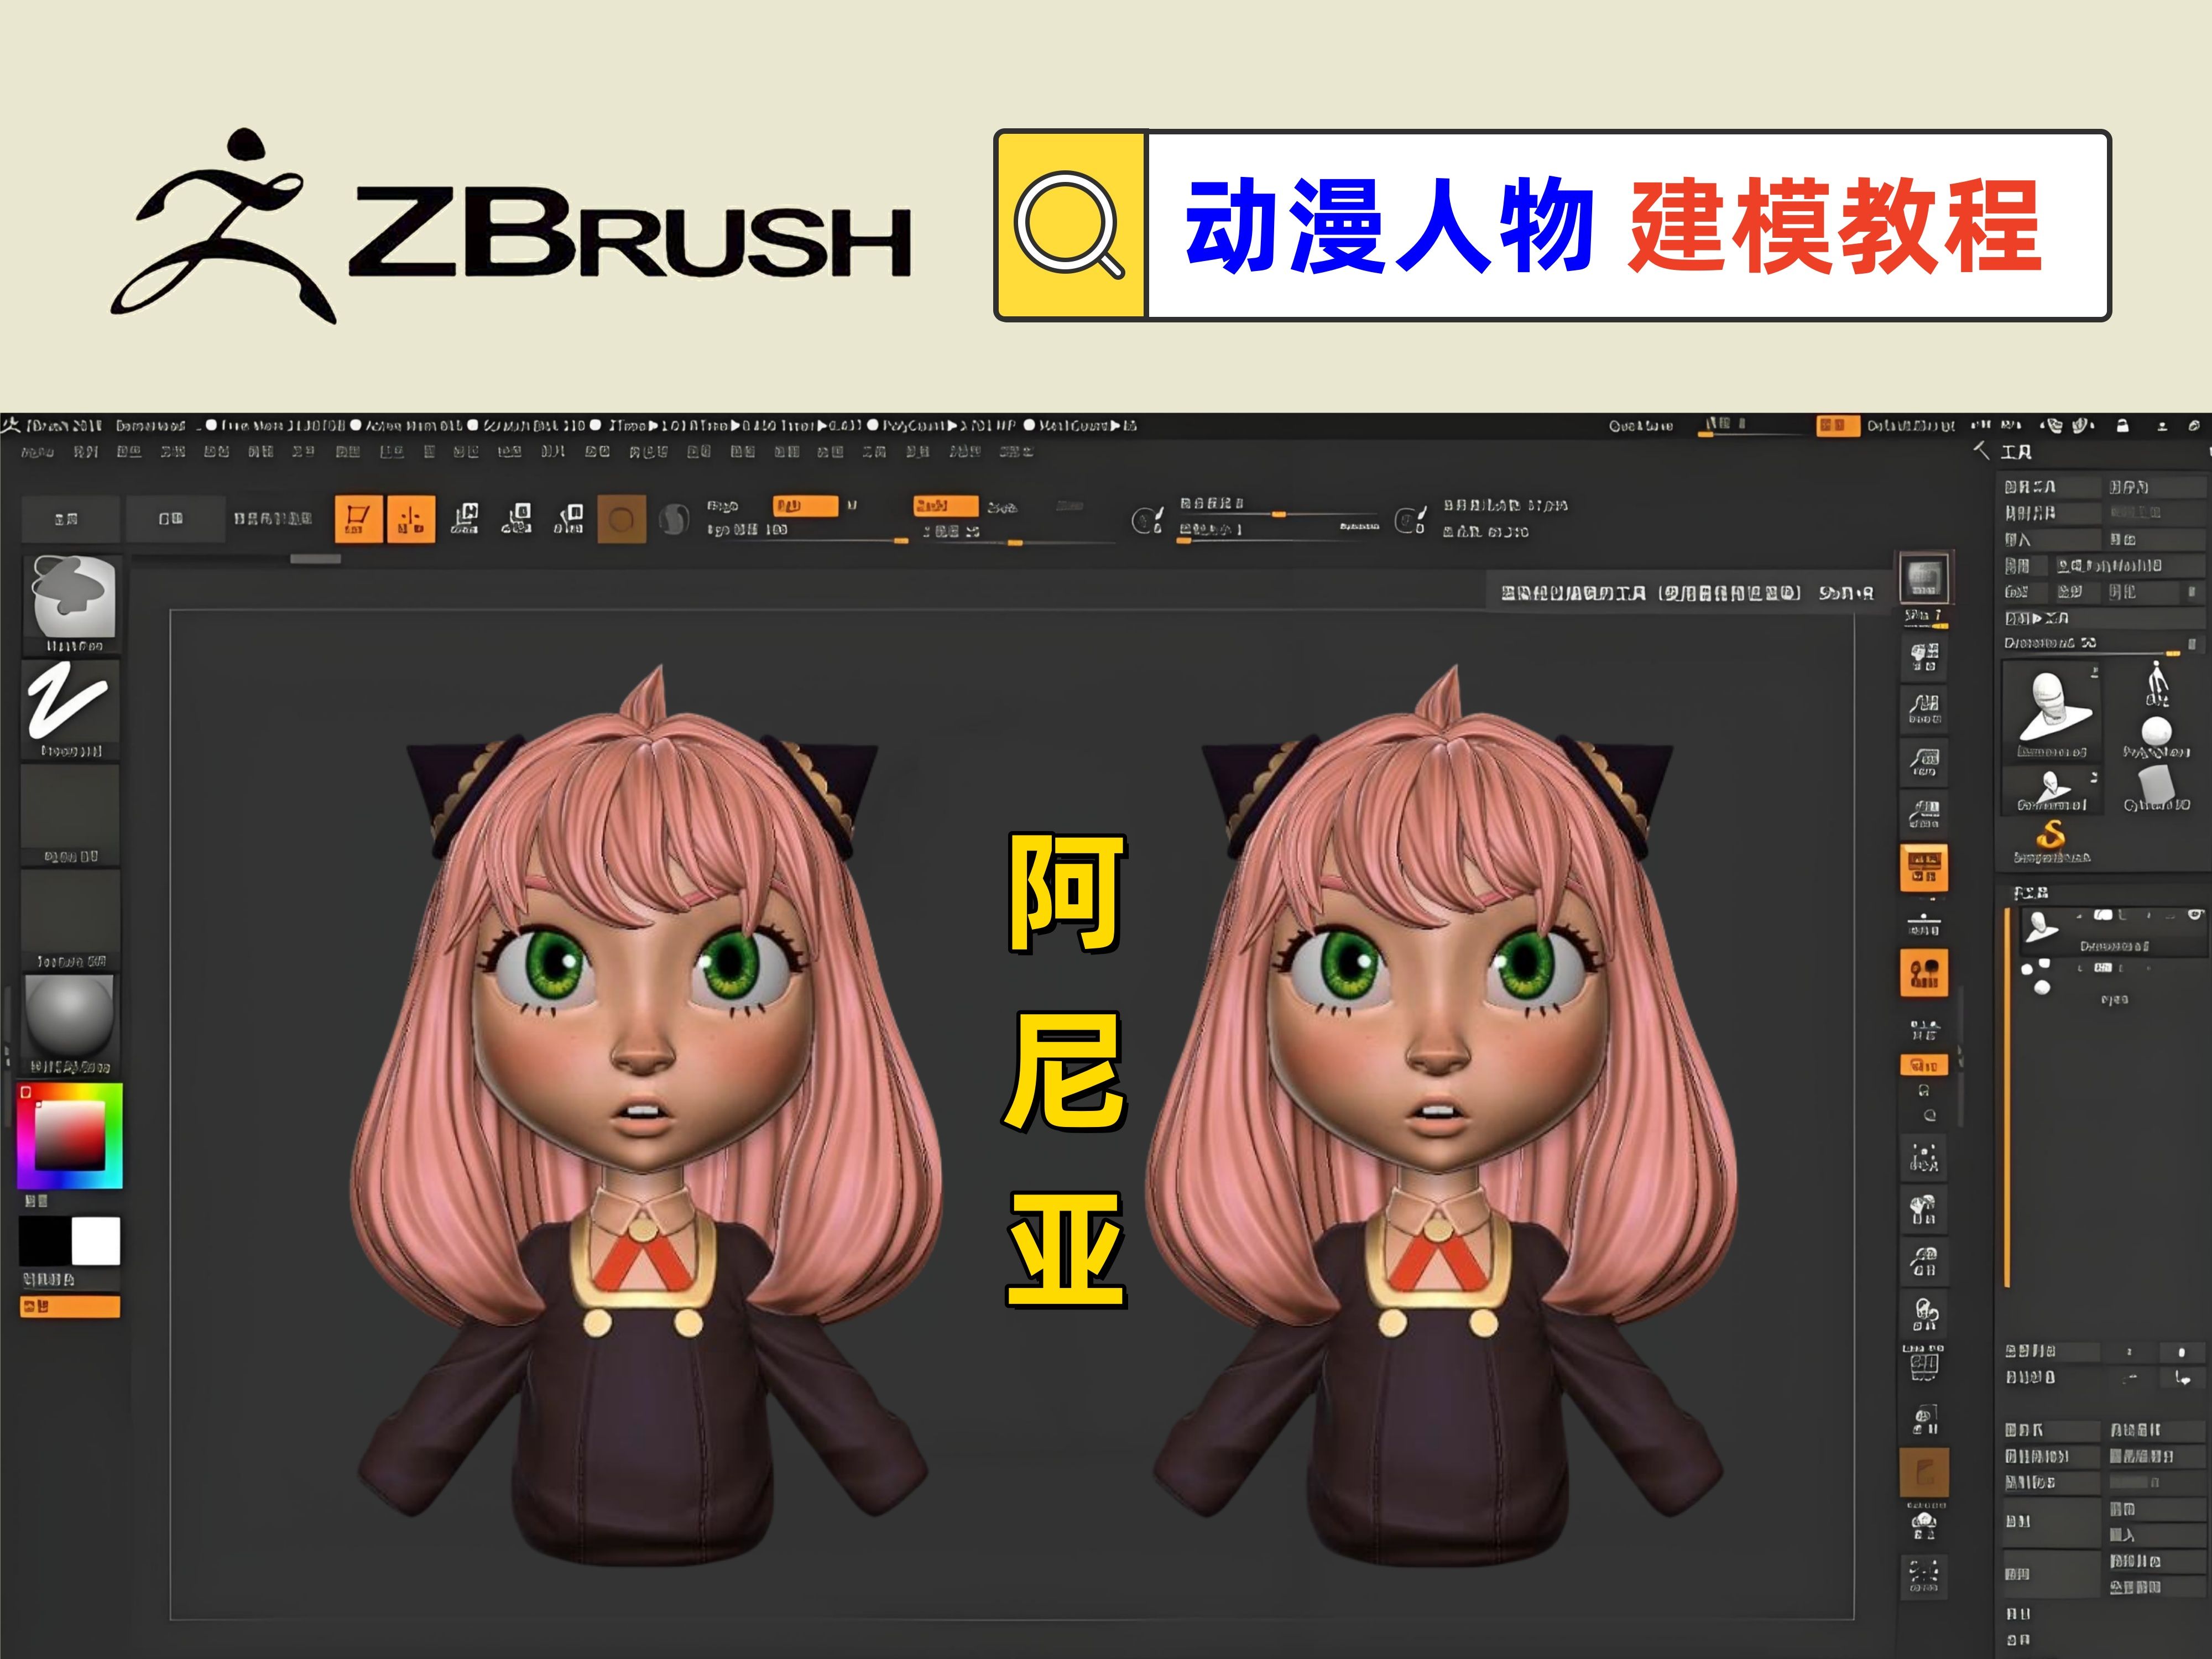
Task: Select the Scale transform icon on top shelf
Action: click(x=516, y=518)
